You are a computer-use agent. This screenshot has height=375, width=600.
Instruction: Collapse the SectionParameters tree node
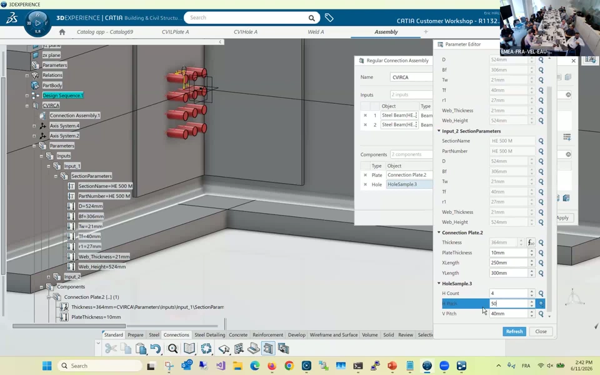(x=56, y=176)
